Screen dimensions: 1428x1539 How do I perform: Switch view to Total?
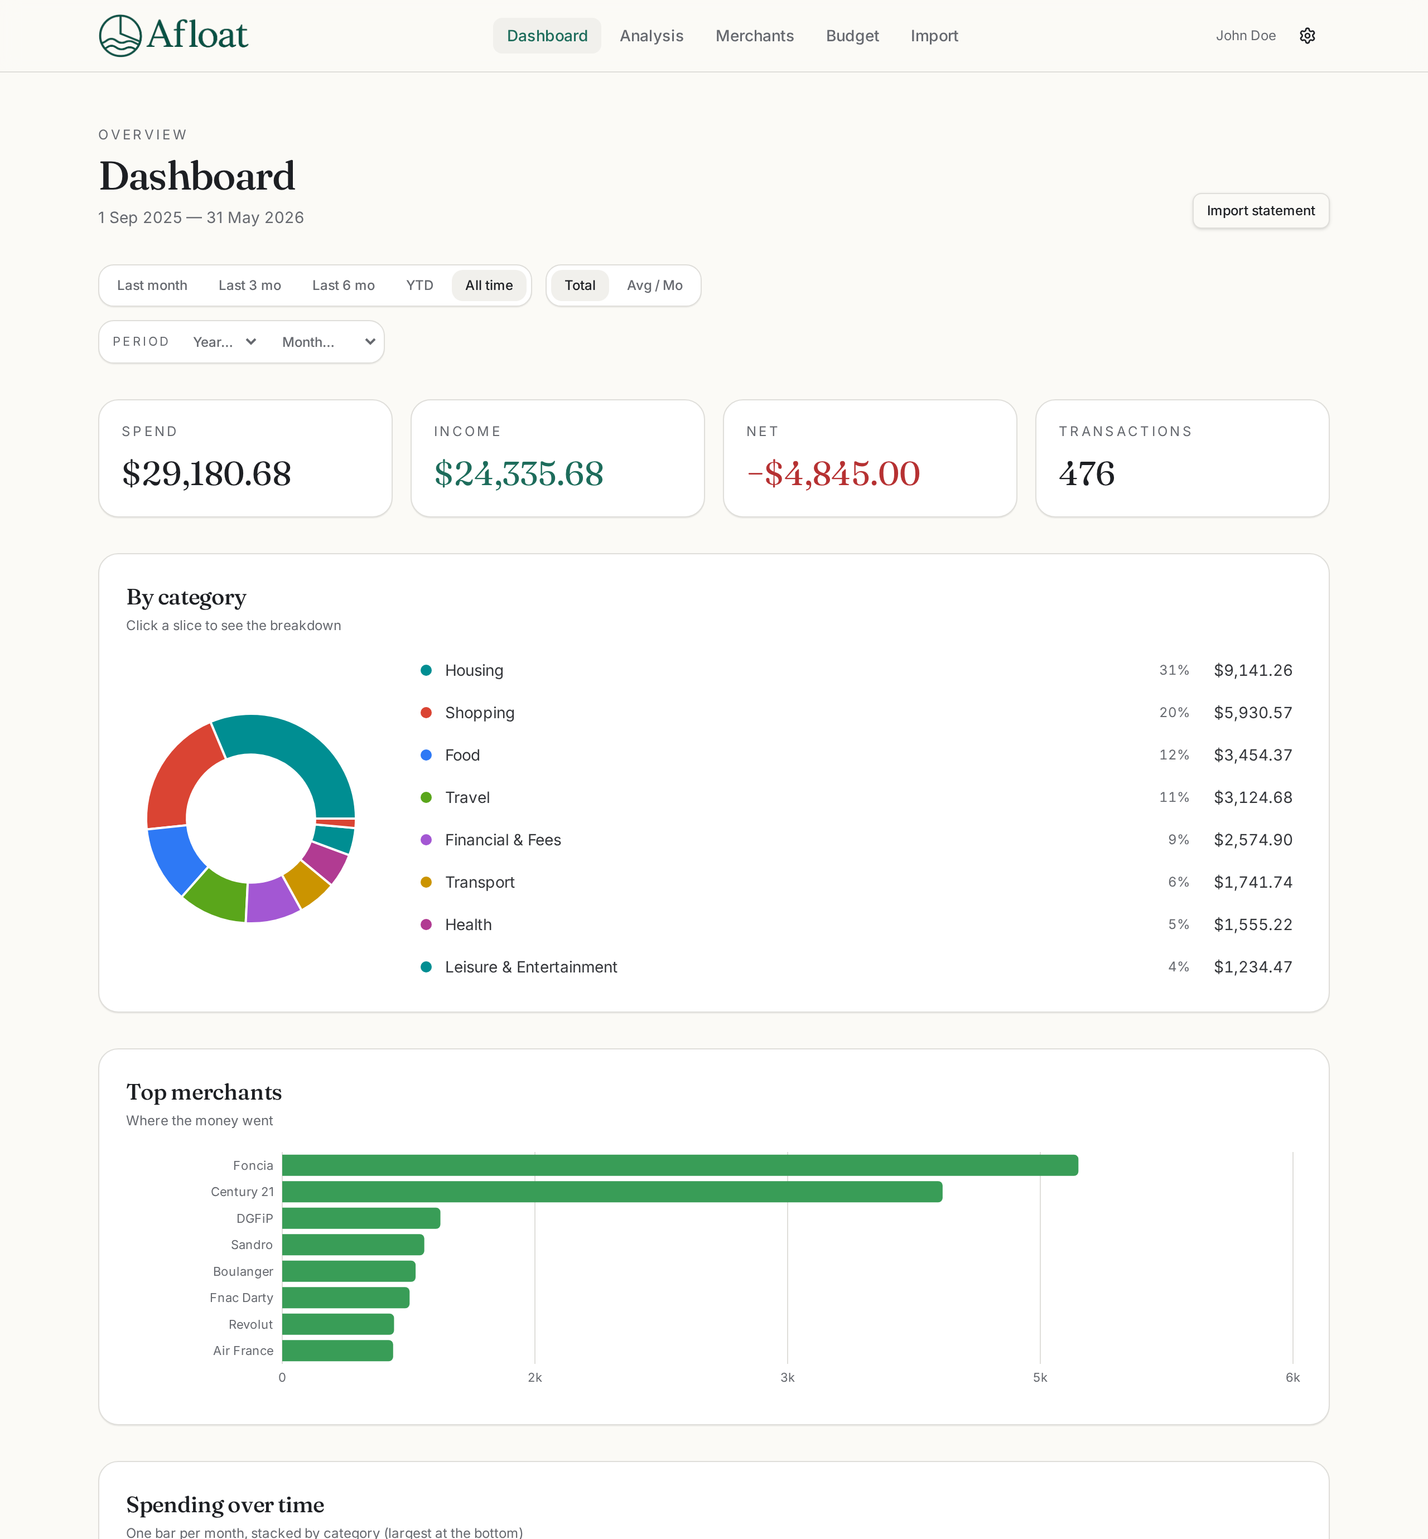[580, 285]
